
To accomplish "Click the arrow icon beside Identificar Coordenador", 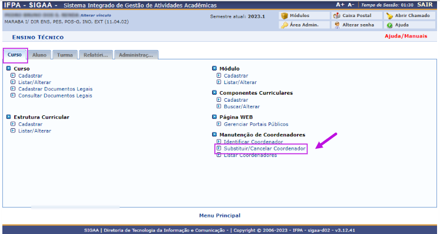I will [x=219, y=142].
